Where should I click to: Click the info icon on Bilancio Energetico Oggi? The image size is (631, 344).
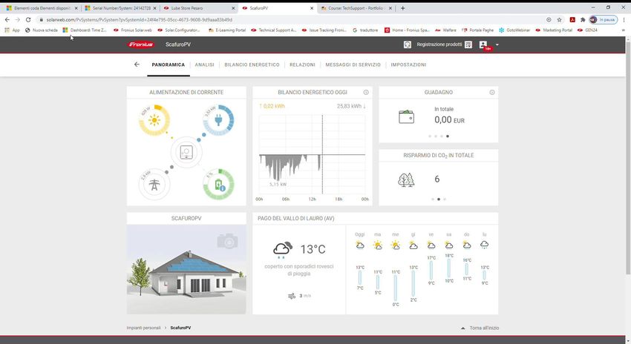coord(366,93)
